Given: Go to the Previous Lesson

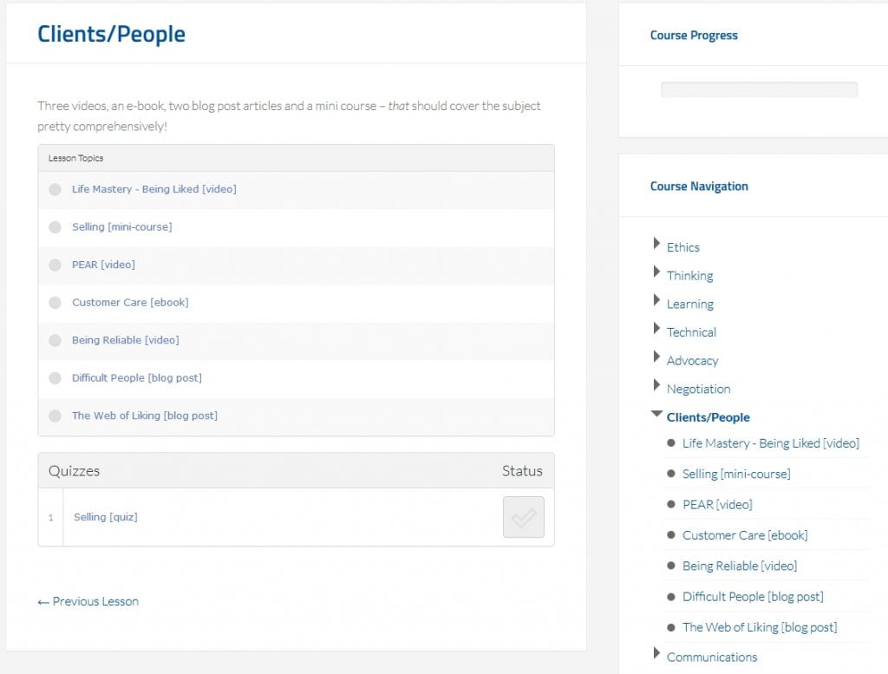Looking at the screenshot, I should 88,601.
